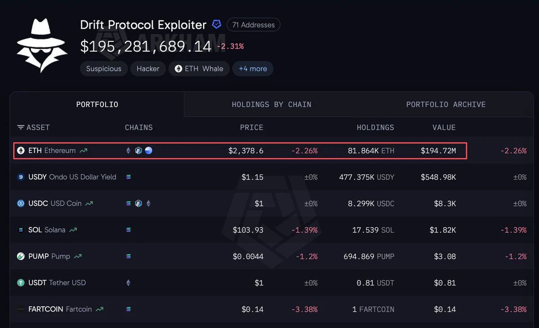Click the ASSET column header label
The height and width of the screenshot is (328, 539).
tap(38, 128)
